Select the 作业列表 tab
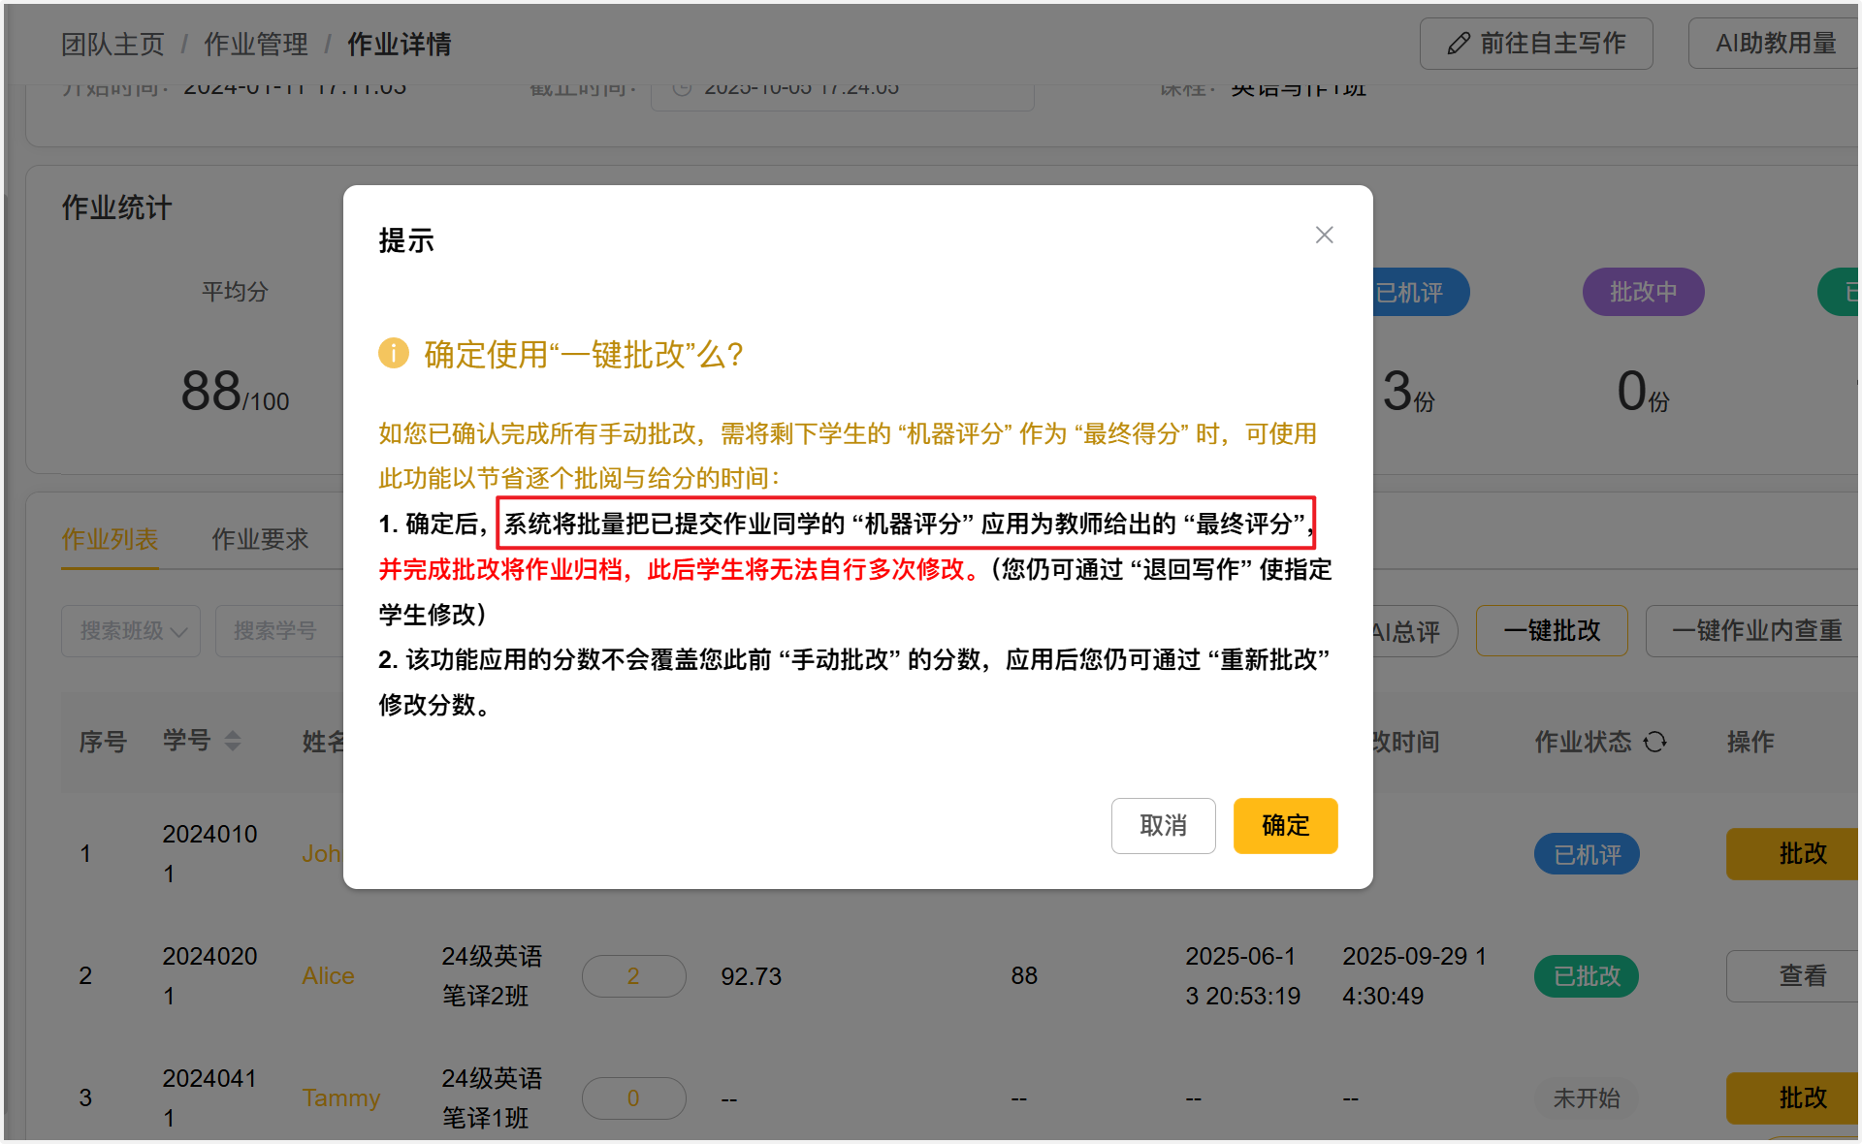The height and width of the screenshot is (1144, 1862). click(x=110, y=539)
